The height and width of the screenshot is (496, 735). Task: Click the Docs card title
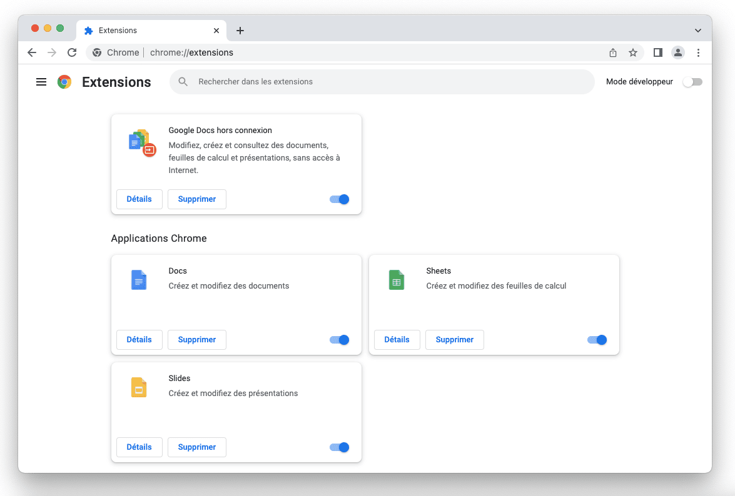178,271
